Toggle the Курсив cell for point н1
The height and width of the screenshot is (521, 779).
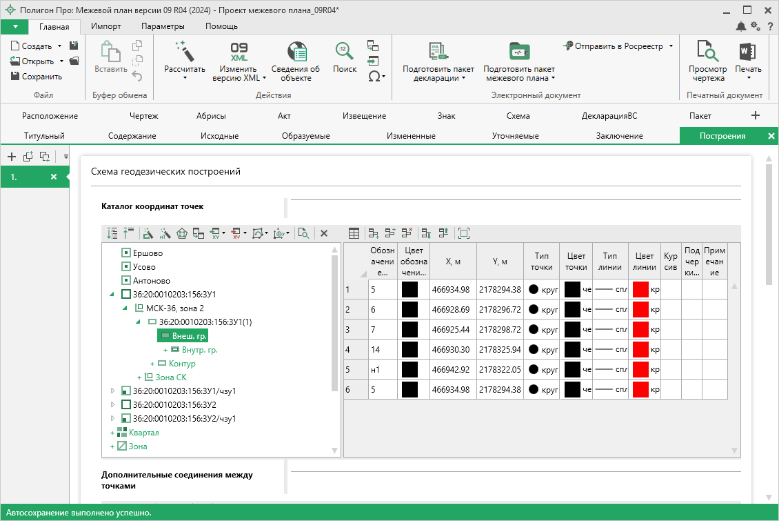coord(670,370)
